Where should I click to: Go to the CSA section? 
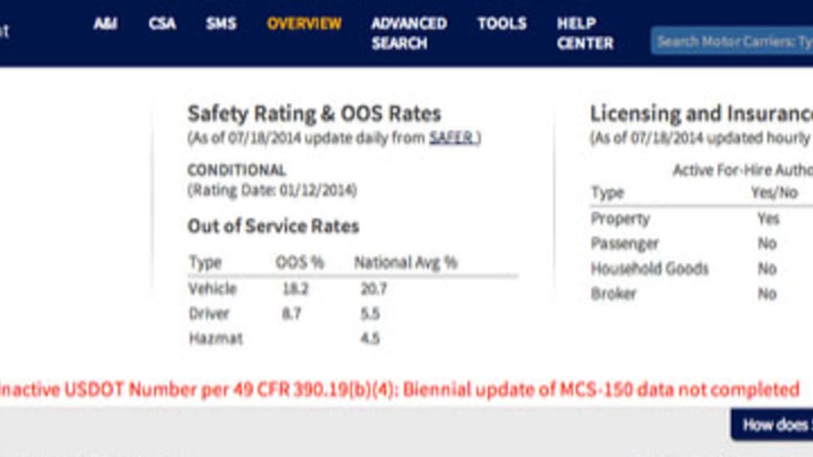pos(162,24)
